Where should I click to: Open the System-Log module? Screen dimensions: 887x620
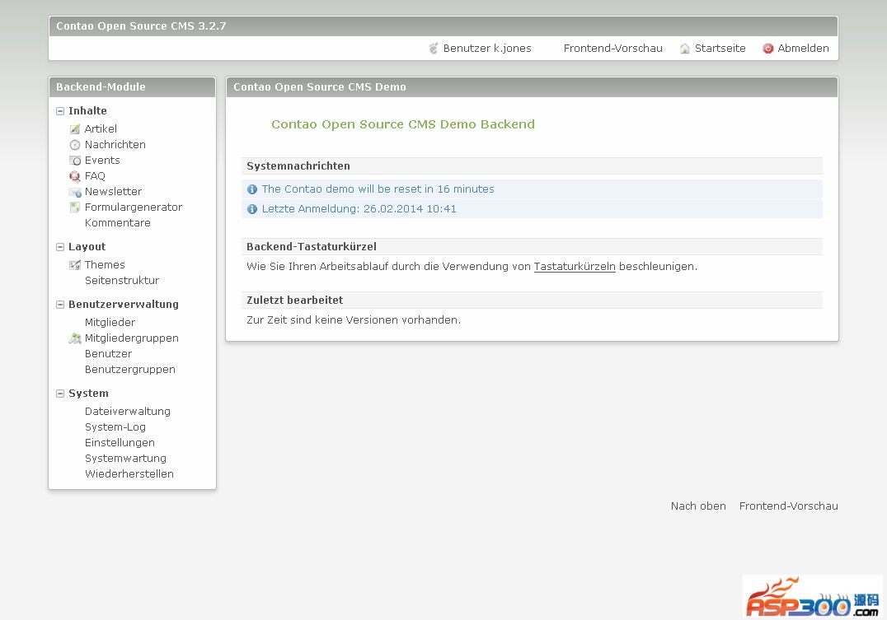pos(115,427)
